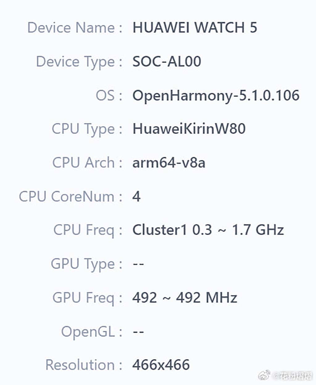Select the 466x466 resolution value
Screen dimensions: 316x385
(x=161, y=365)
